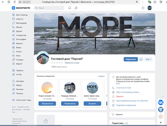Click the Авторам footer link
This screenshot has height=126, width=167.
pos(26,109)
